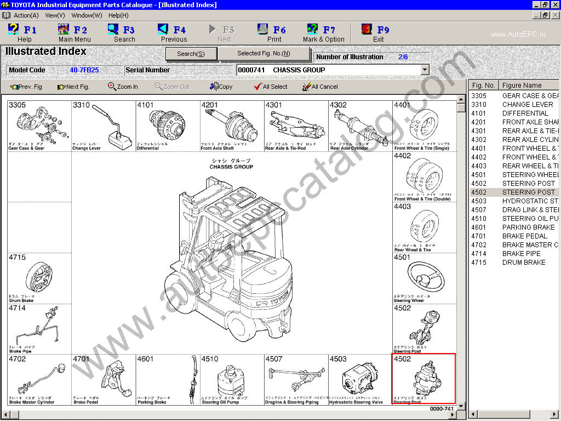The height and width of the screenshot is (421, 561).
Task: Go back with F4 Previous
Action: 173,33
